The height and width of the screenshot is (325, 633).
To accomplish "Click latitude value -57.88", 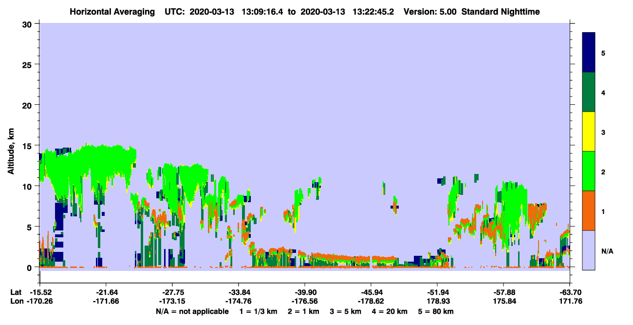I will tap(503, 292).
